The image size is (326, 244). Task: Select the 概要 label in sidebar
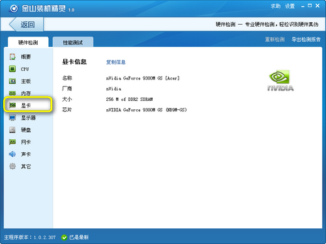[26, 57]
